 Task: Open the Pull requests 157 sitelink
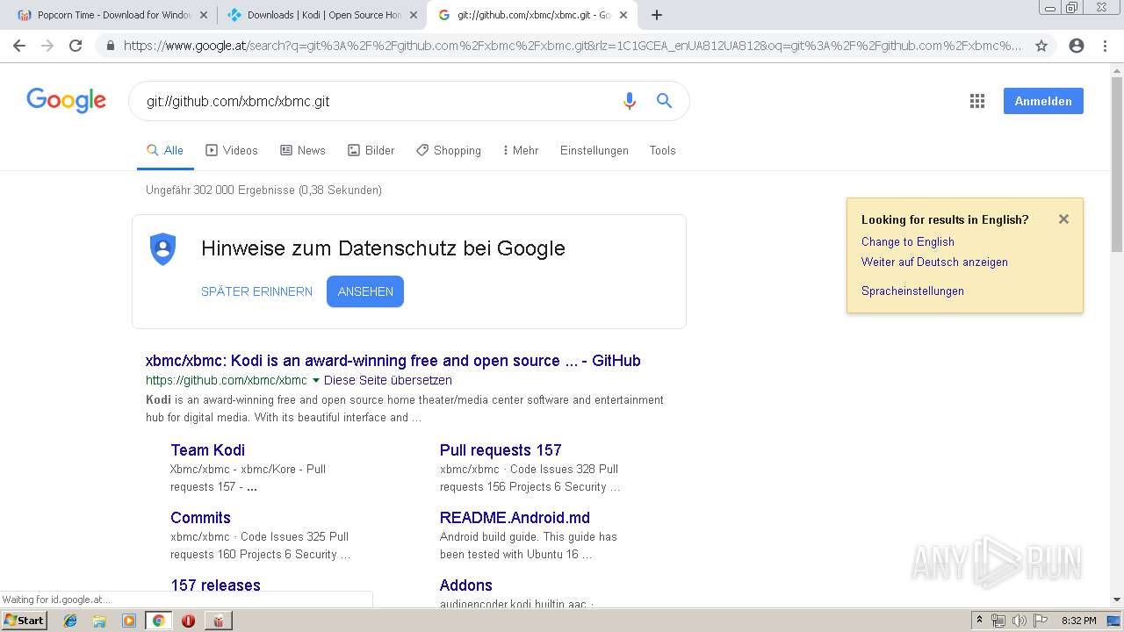(501, 449)
